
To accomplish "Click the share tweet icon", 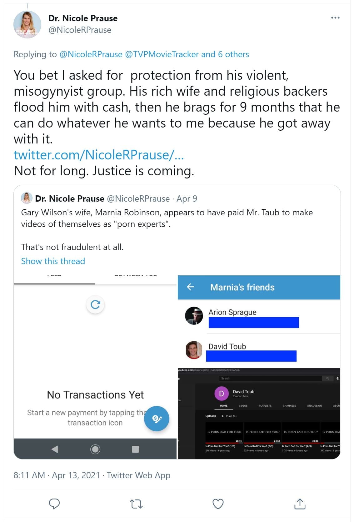I will [x=300, y=504].
